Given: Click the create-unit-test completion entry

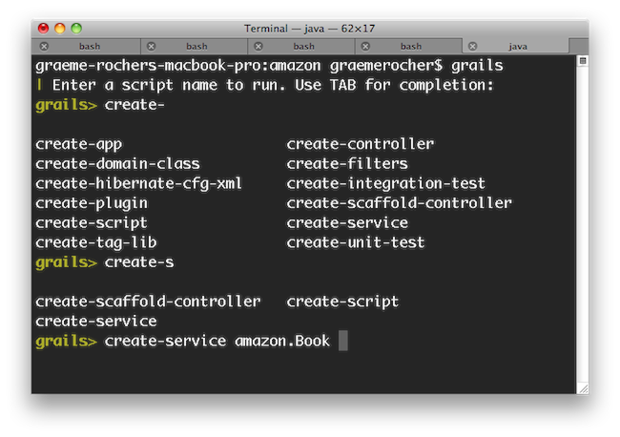Looking at the screenshot, I should pyautogui.click(x=355, y=242).
